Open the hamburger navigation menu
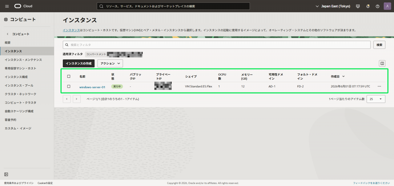This screenshot has width=394, height=186. [x=7, y=6]
